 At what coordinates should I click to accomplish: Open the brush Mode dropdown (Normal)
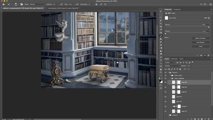point(38,4)
